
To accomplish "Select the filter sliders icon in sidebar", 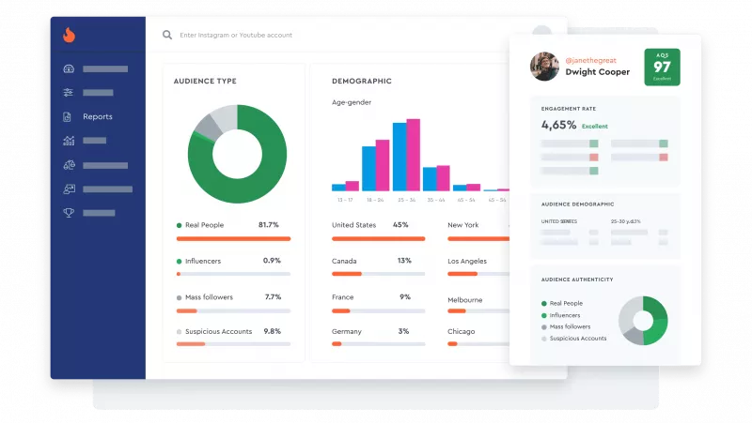I will pyautogui.click(x=68, y=92).
